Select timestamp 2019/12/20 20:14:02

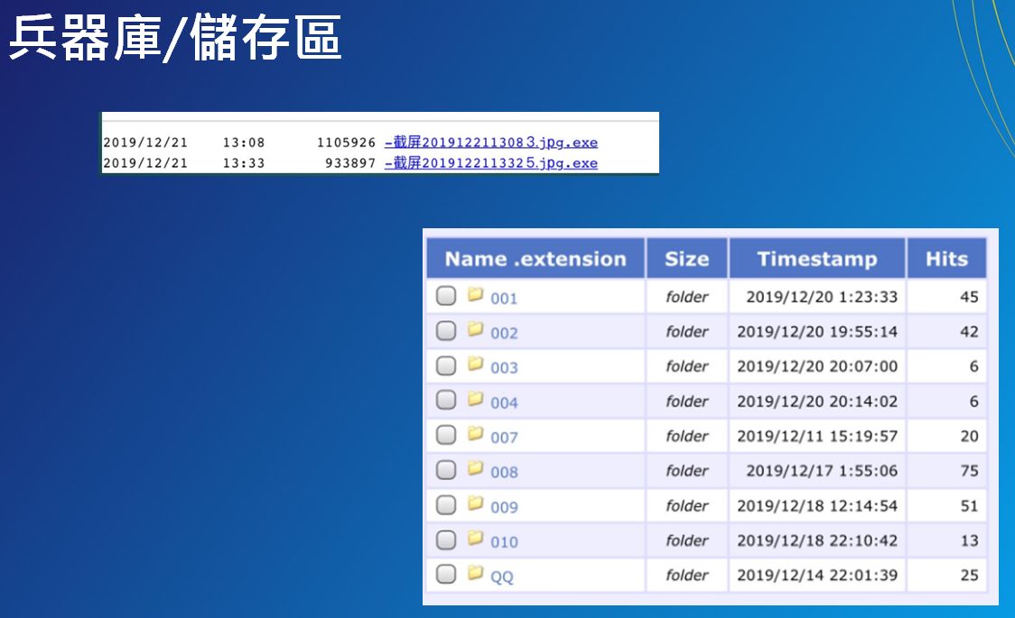[x=817, y=401]
